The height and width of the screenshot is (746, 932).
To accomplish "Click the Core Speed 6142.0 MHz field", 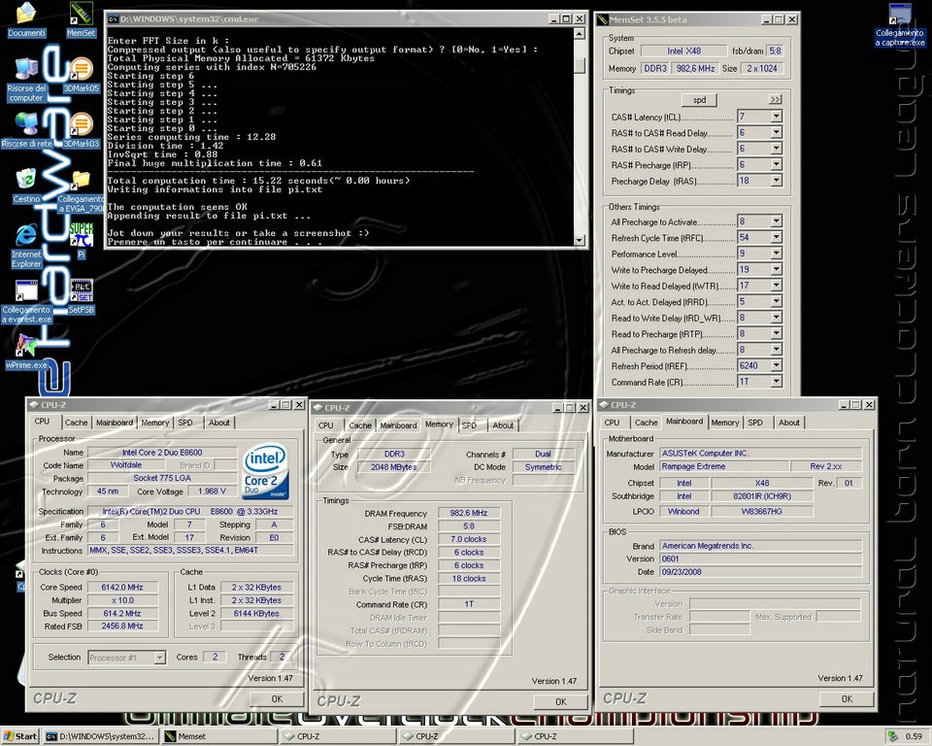I will click(x=122, y=587).
